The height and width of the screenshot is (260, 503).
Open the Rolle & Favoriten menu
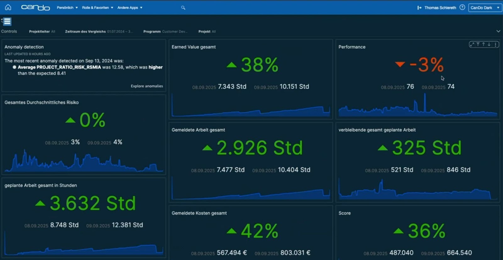coord(97,8)
